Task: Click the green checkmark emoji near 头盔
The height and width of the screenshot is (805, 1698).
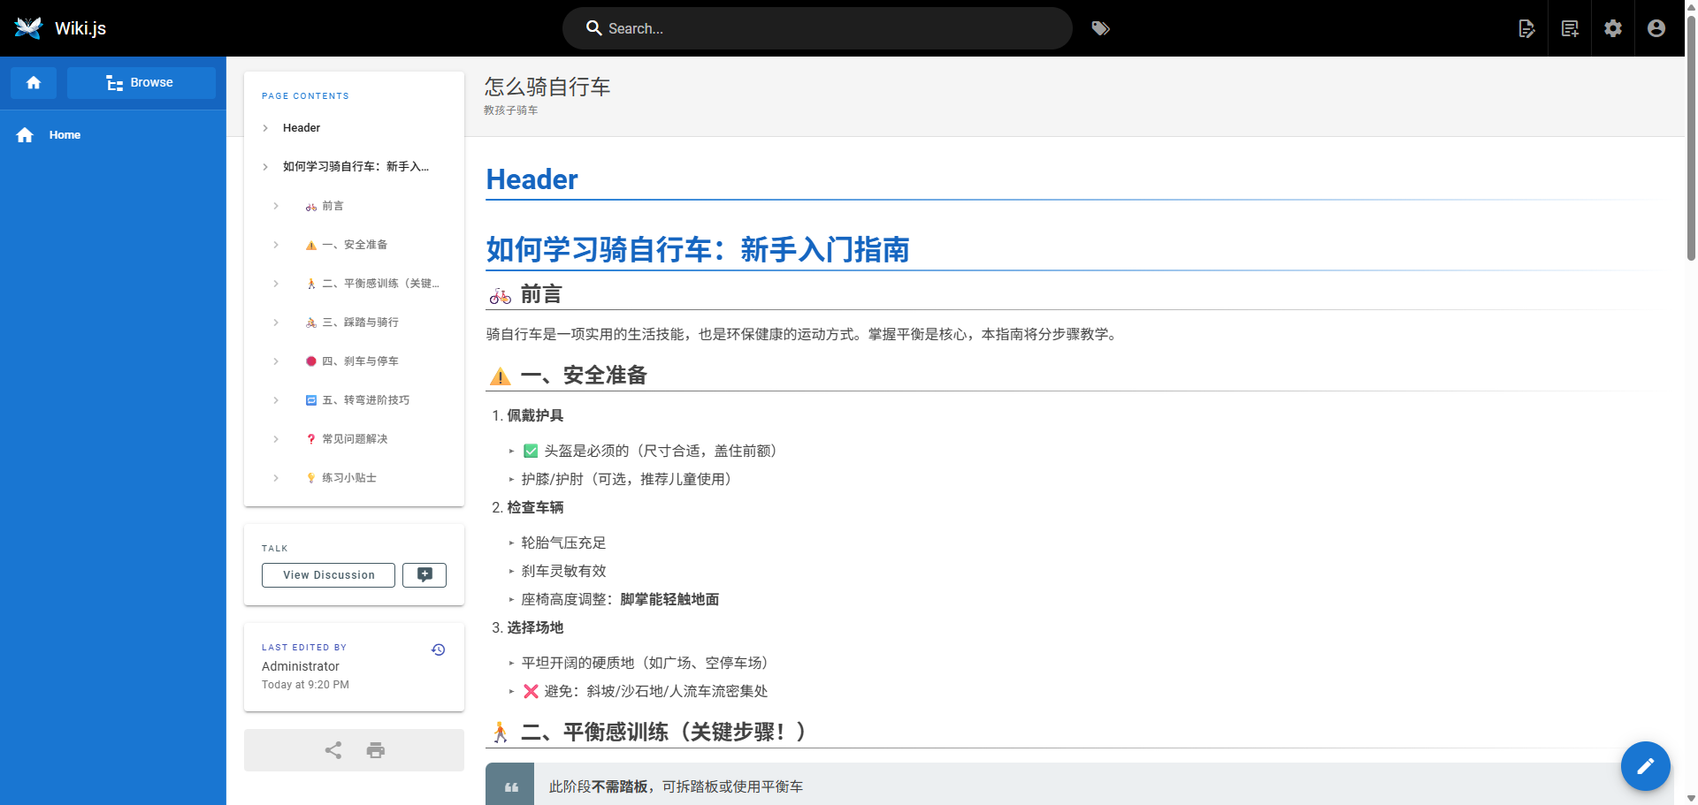Action: [531, 452]
